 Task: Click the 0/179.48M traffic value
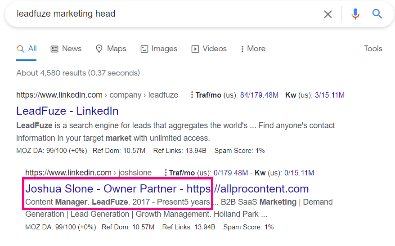pos(231,173)
